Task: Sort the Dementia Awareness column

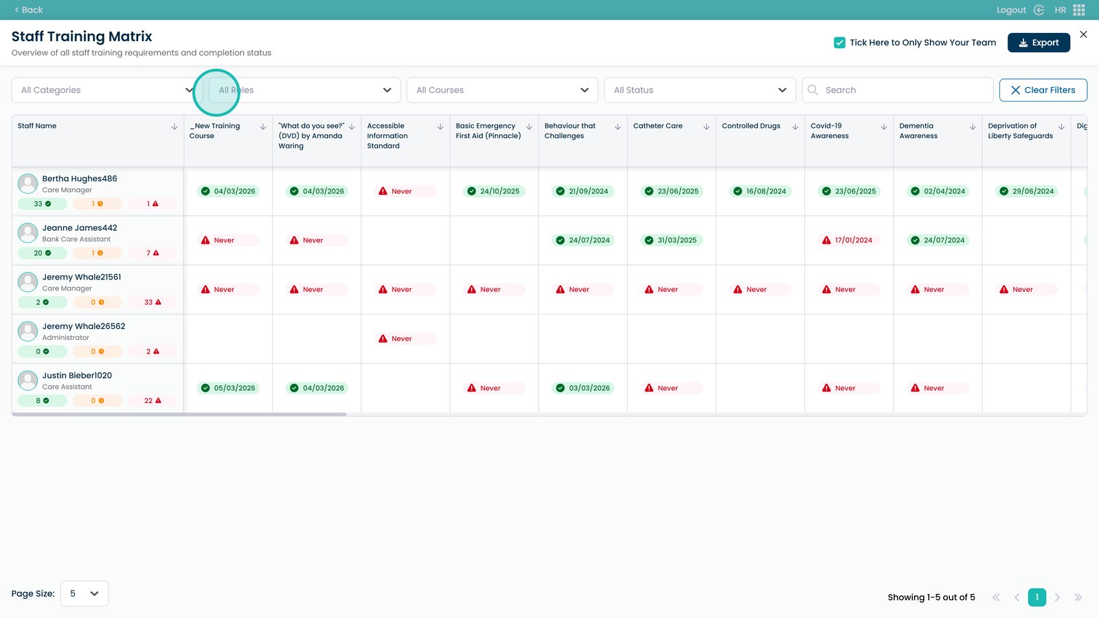Action: [x=973, y=127]
